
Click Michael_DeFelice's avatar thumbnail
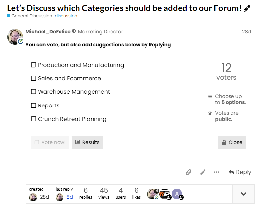(15, 37)
